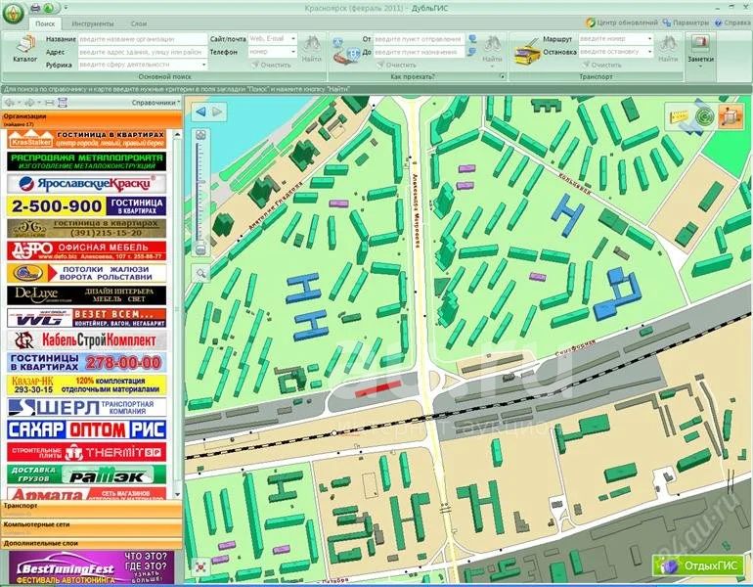
Task: Open the Справочники dropdown menu
Action: click(x=155, y=103)
